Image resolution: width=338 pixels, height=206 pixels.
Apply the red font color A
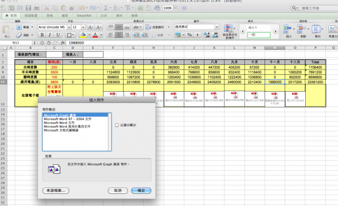coord(95,35)
